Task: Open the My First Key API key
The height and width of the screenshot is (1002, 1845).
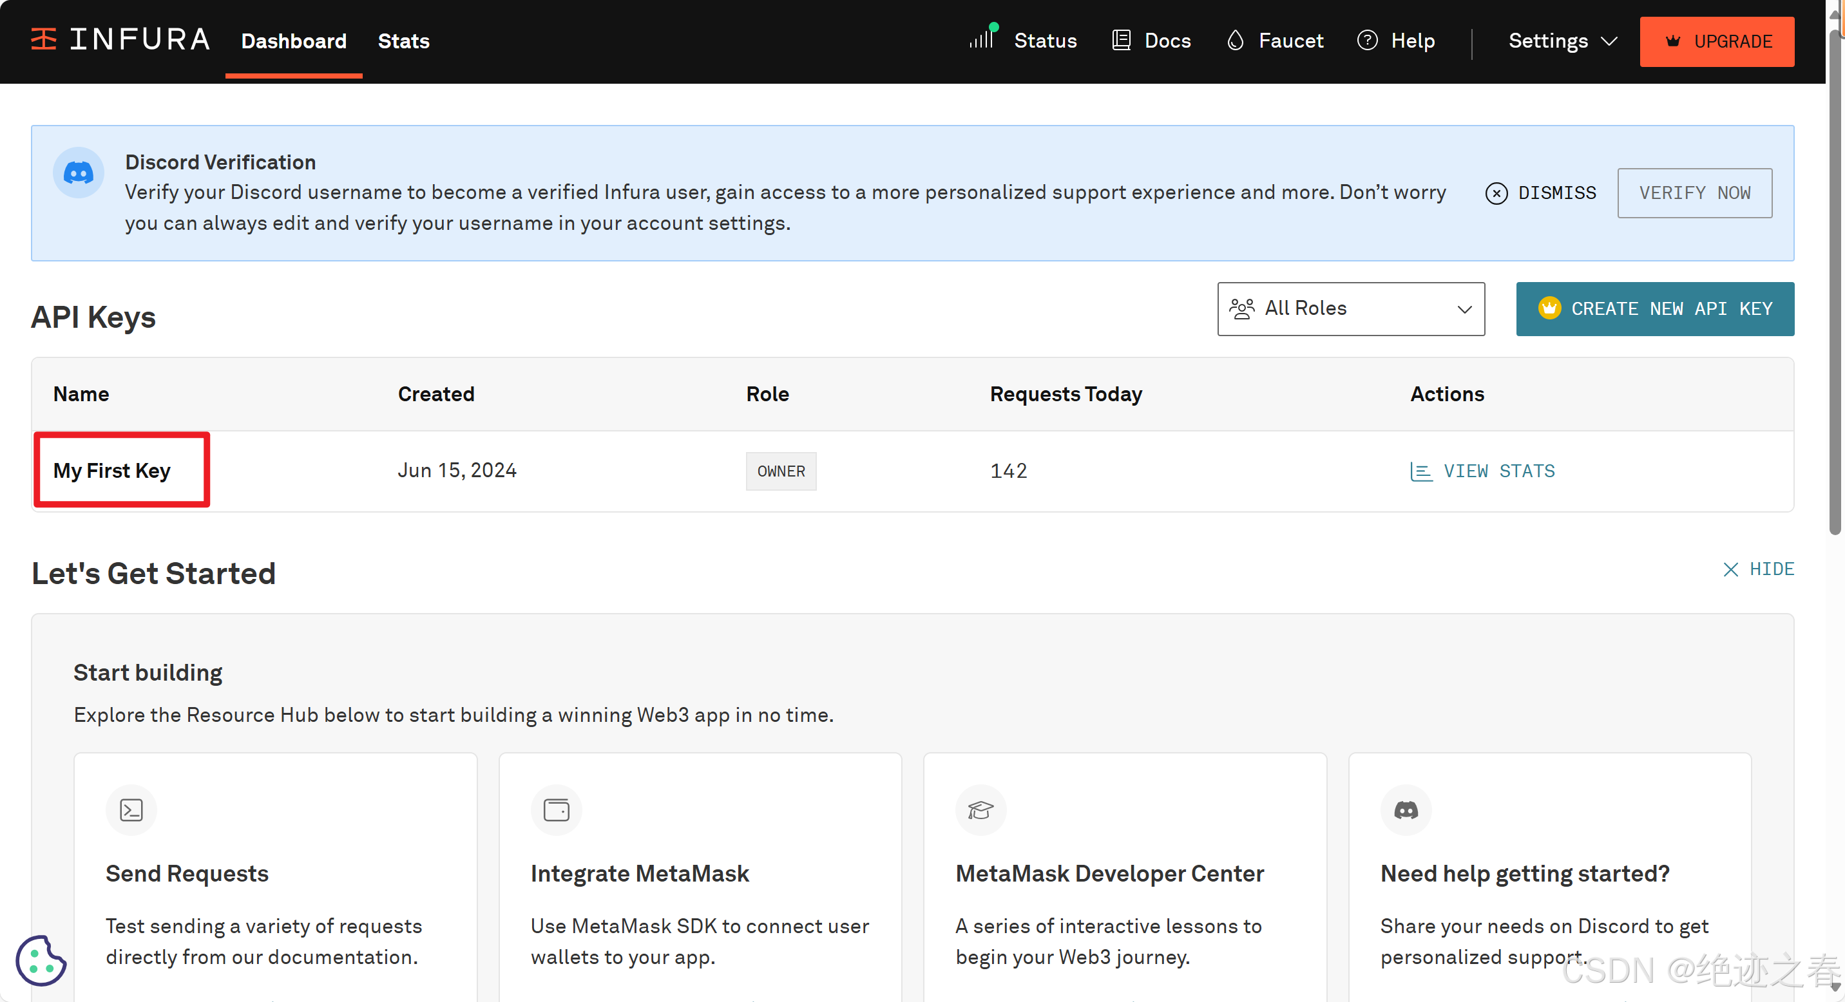Action: (111, 471)
